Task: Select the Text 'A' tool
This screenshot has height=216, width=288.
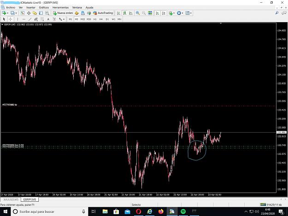Action: pos(48,19)
